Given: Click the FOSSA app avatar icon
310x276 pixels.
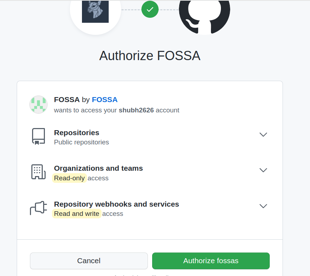Looking at the screenshot, I should 38,105.
